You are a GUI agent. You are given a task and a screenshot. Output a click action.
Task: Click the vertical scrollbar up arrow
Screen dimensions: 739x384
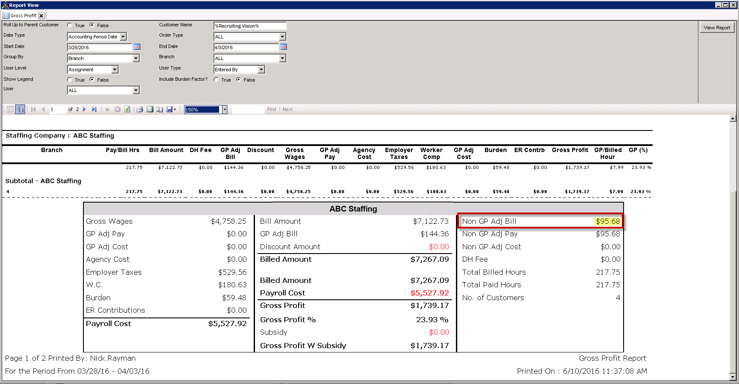click(733, 118)
